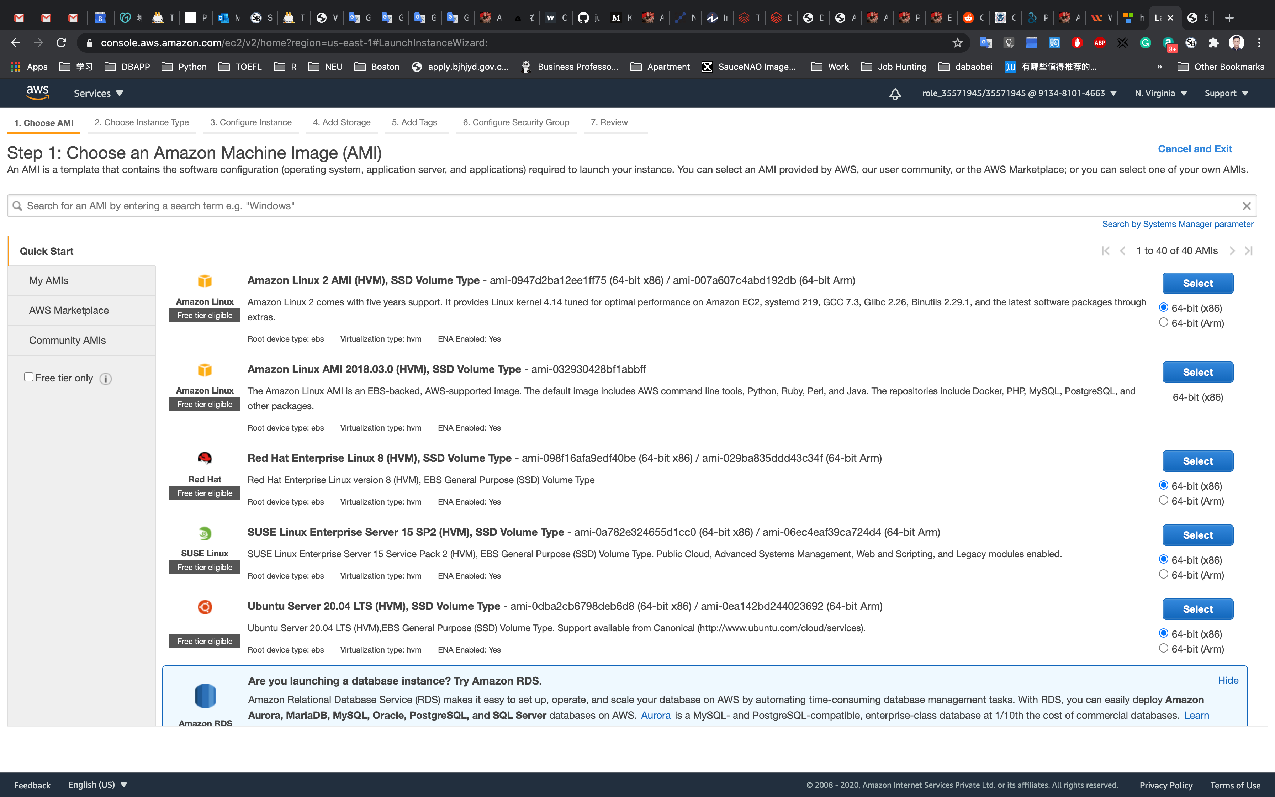Image resolution: width=1275 pixels, height=797 pixels.
Task: Click the Ubuntu Server logo icon
Action: click(205, 607)
